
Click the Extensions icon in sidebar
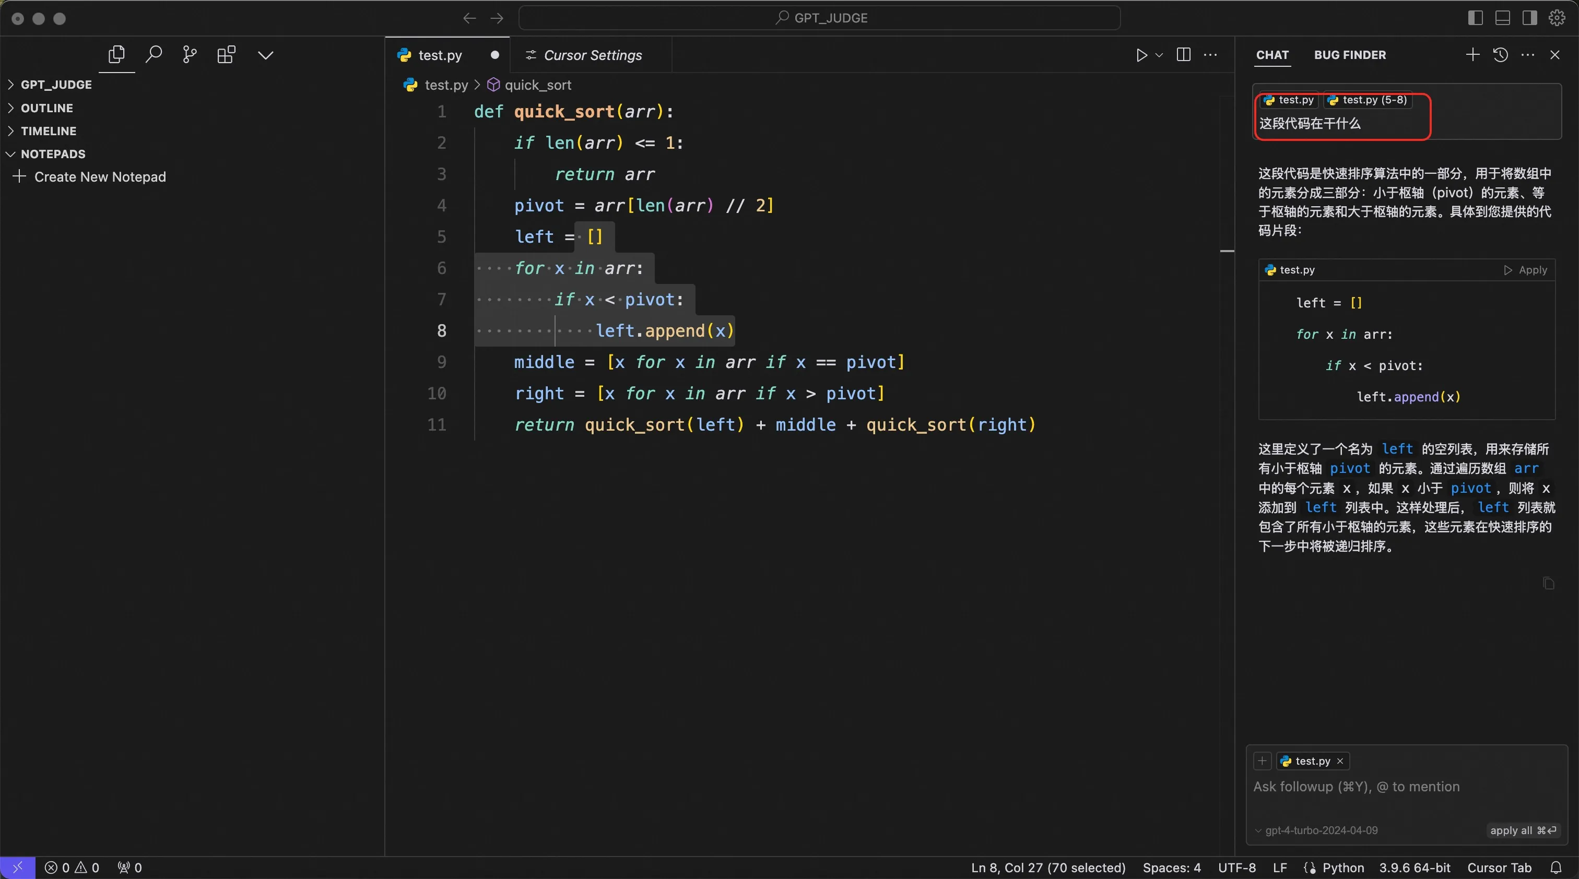[x=228, y=54]
